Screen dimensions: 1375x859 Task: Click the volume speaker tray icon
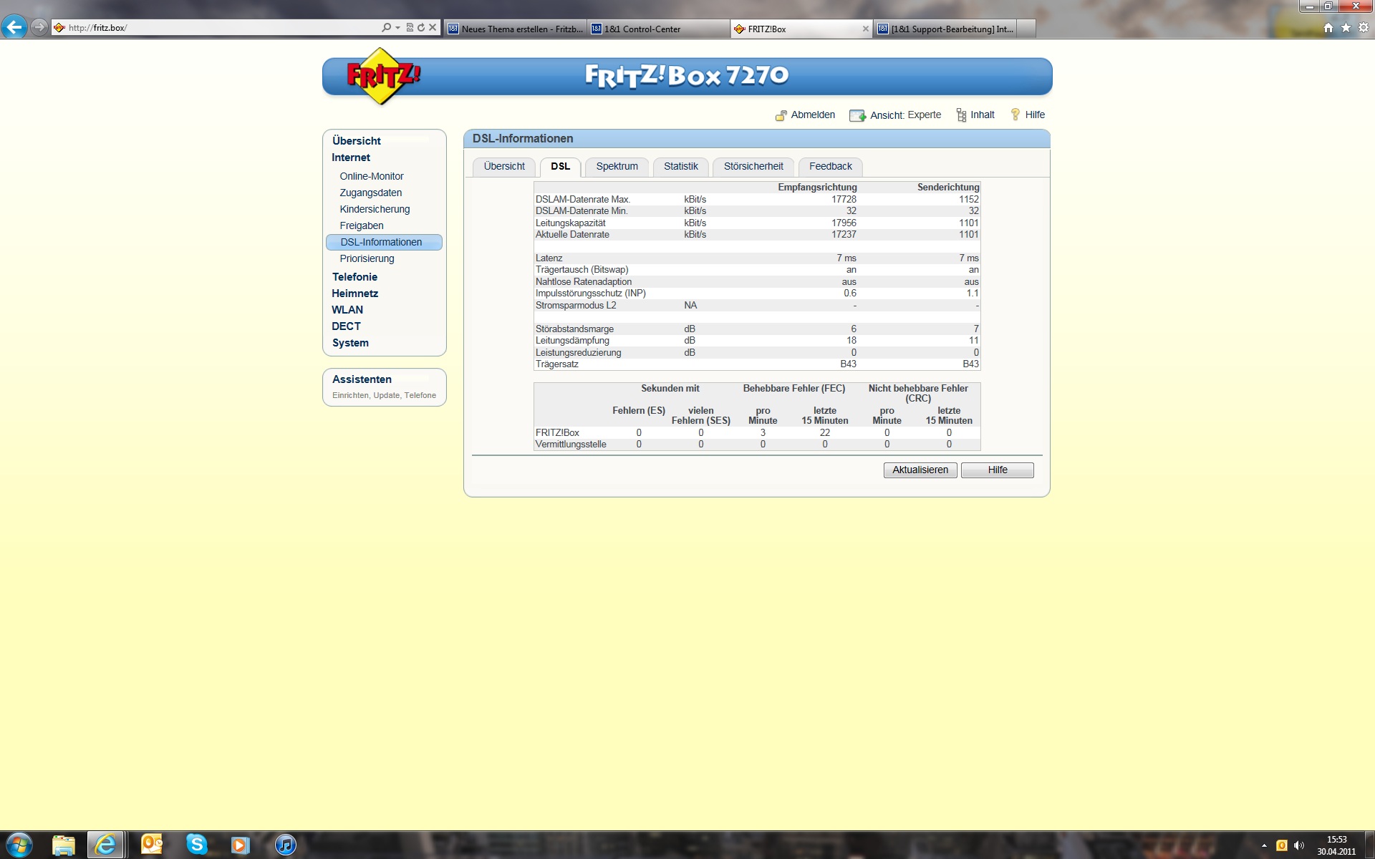[1299, 845]
